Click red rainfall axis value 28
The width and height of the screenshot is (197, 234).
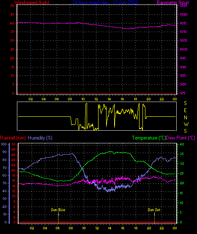(14, 149)
